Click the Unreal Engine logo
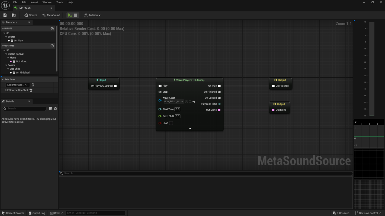 (x=5, y=5)
